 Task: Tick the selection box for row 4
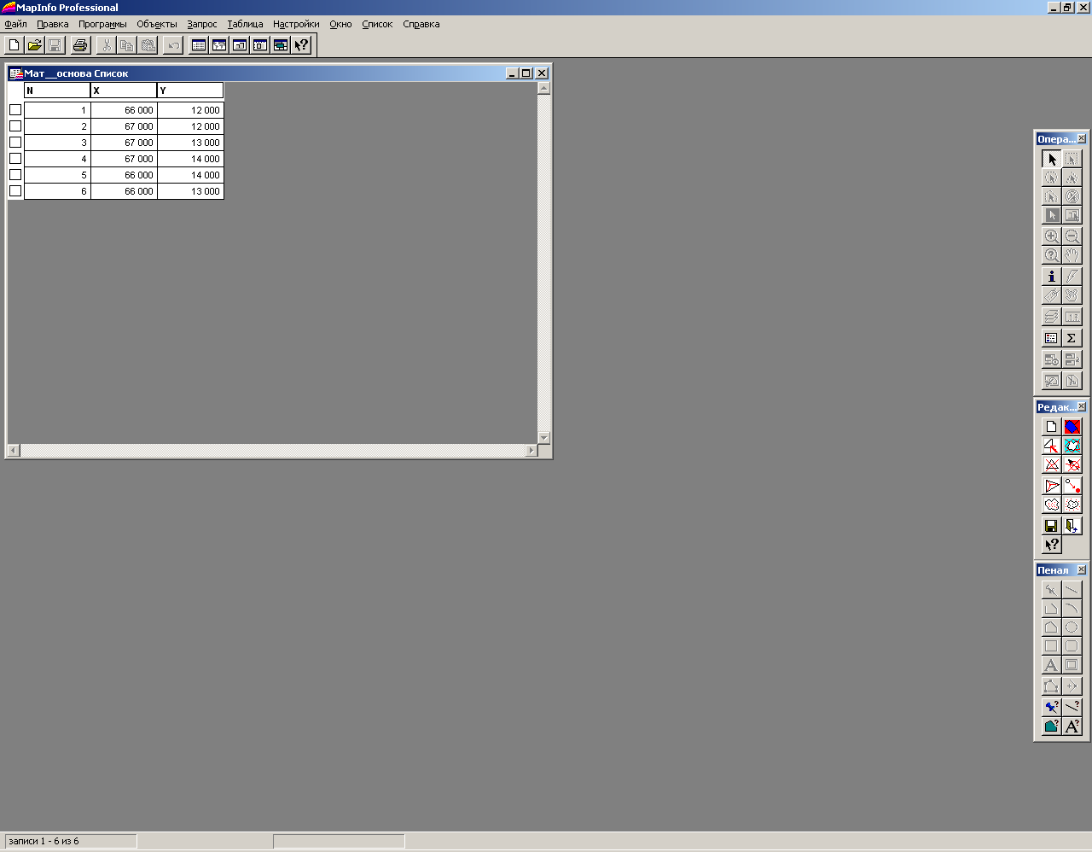coord(15,159)
